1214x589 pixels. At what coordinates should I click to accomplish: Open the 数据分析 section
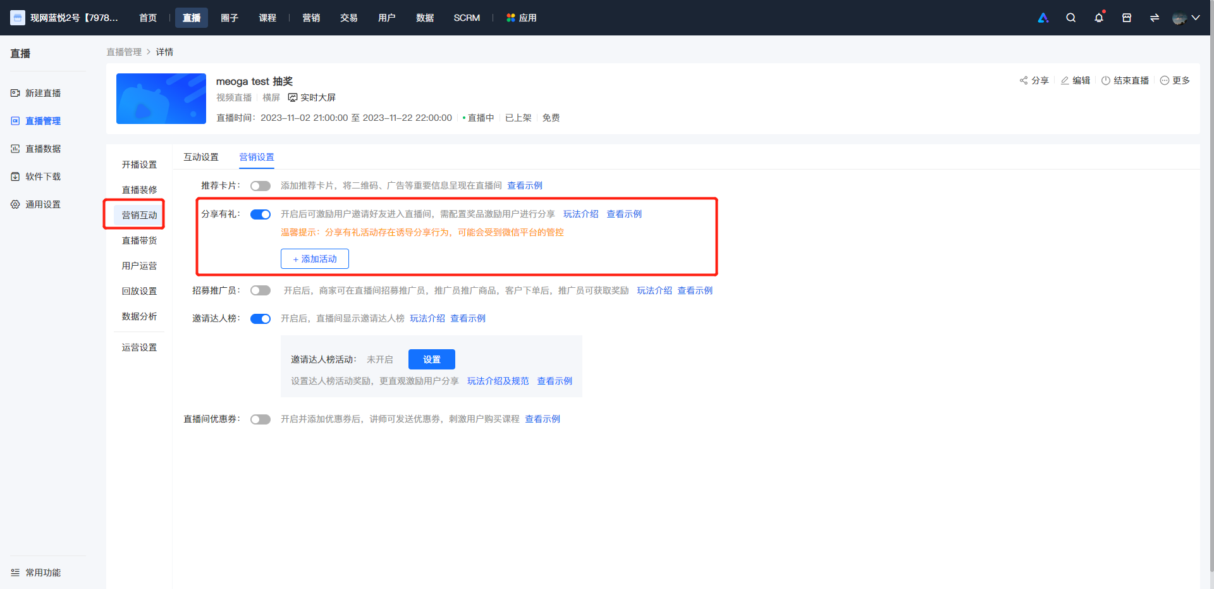[x=139, y=316]
